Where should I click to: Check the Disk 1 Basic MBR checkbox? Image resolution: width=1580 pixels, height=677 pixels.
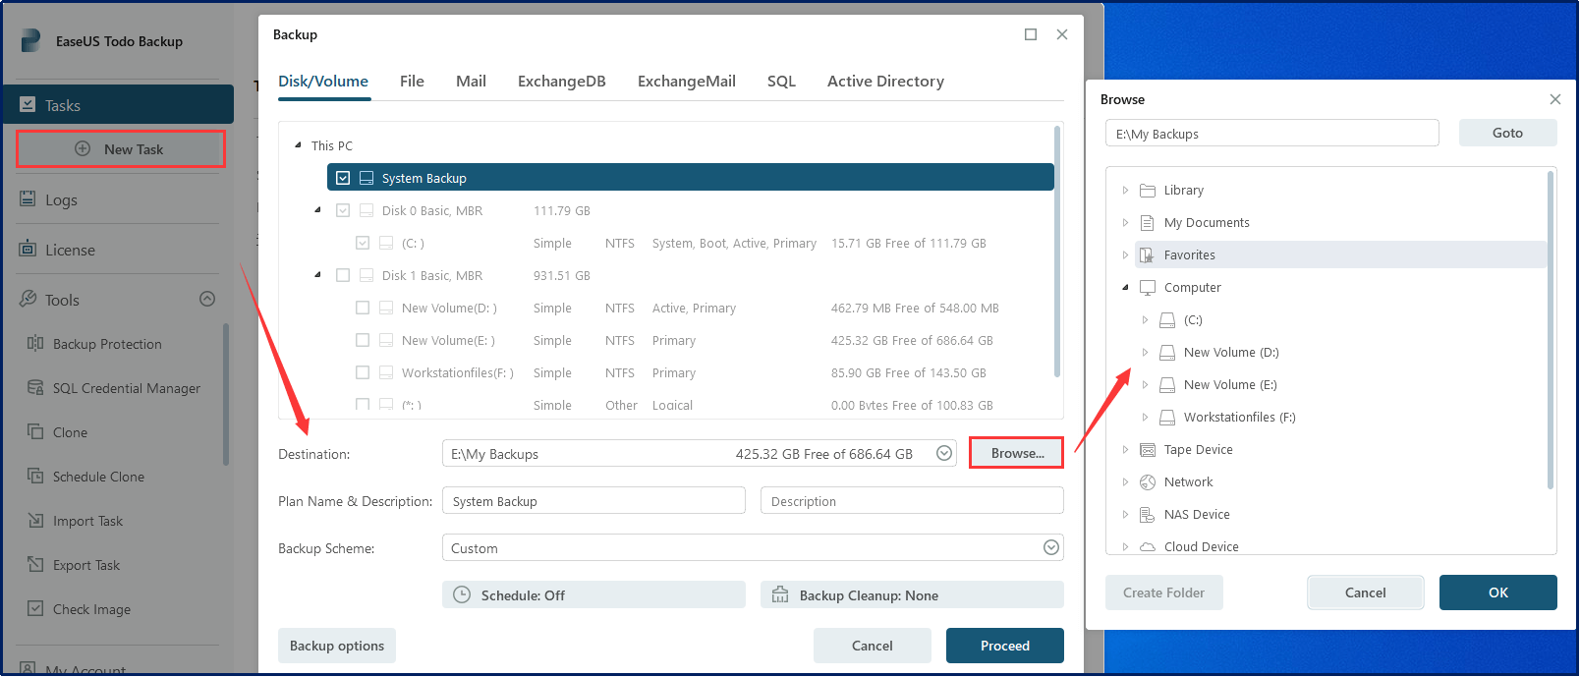[343, 275]
